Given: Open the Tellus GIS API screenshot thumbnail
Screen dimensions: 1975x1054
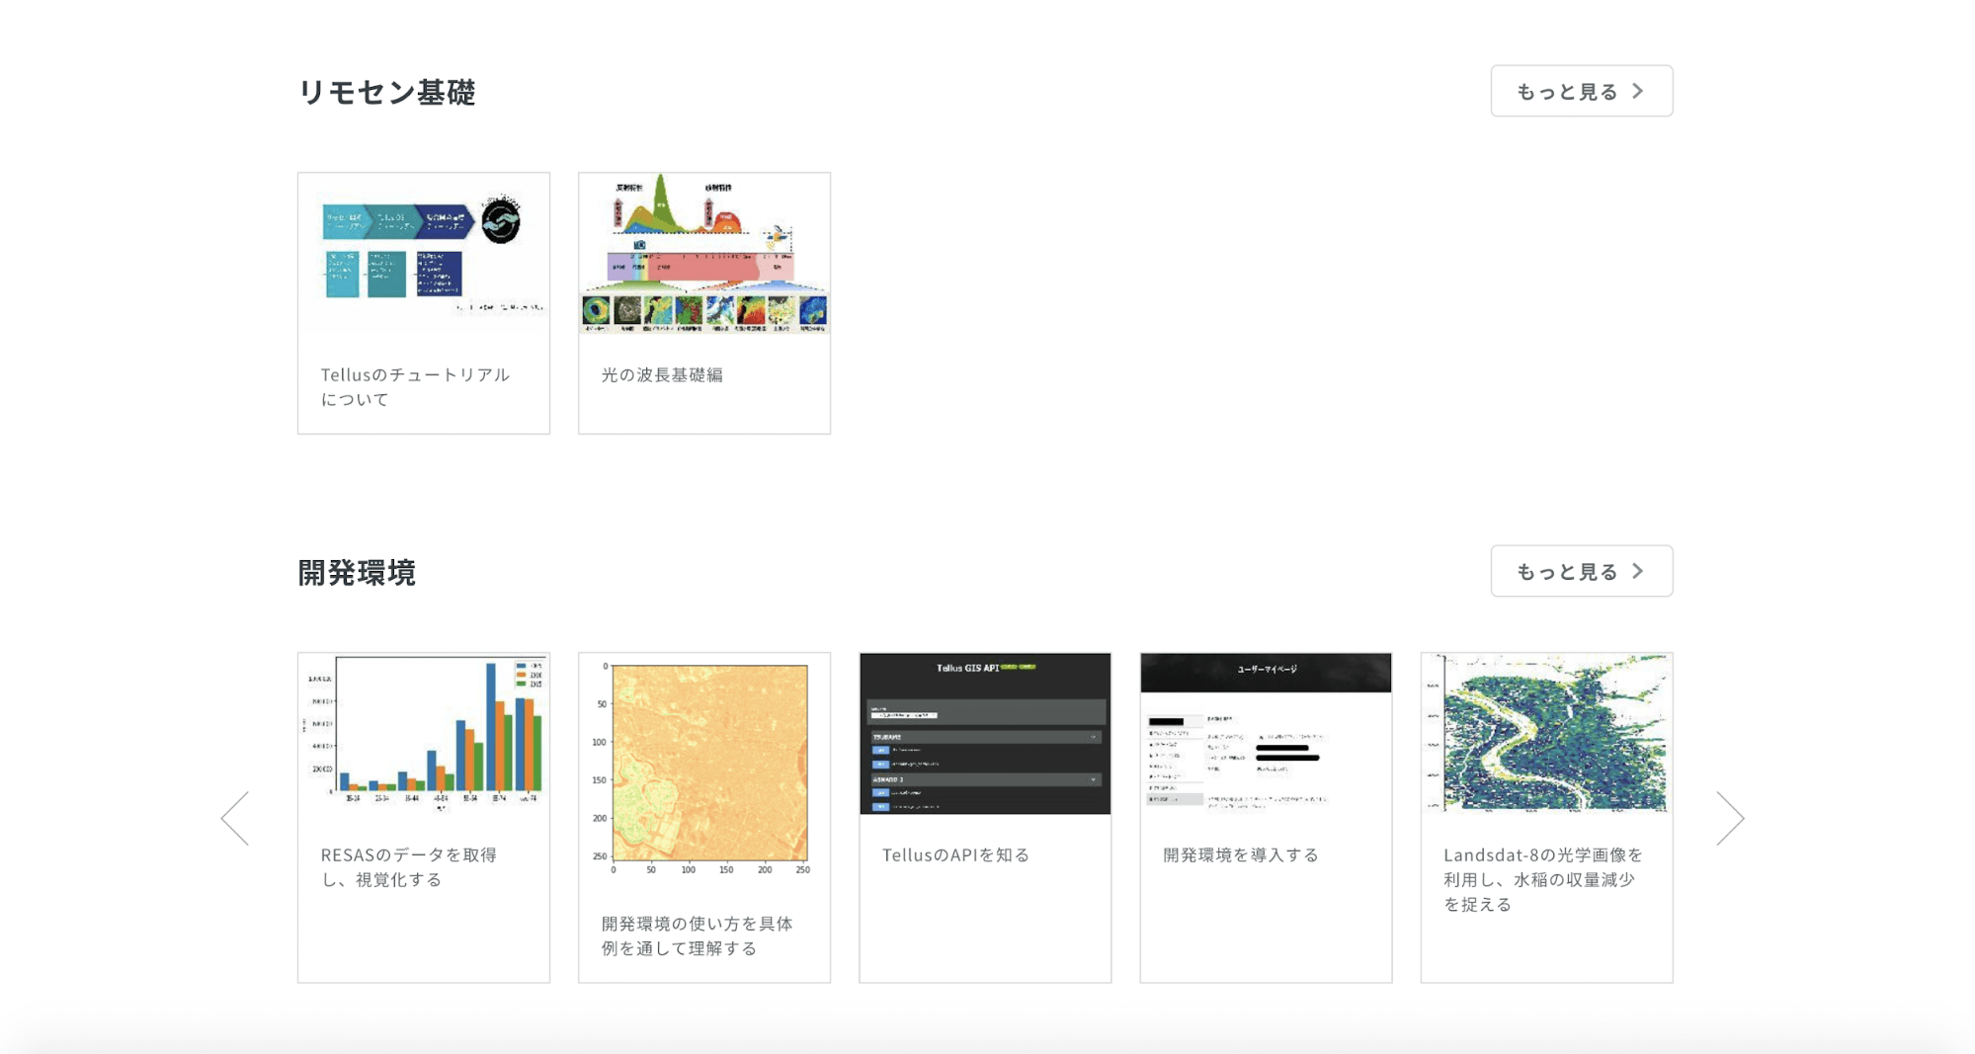Looking at the screenshot, I should tap(985, 734).
